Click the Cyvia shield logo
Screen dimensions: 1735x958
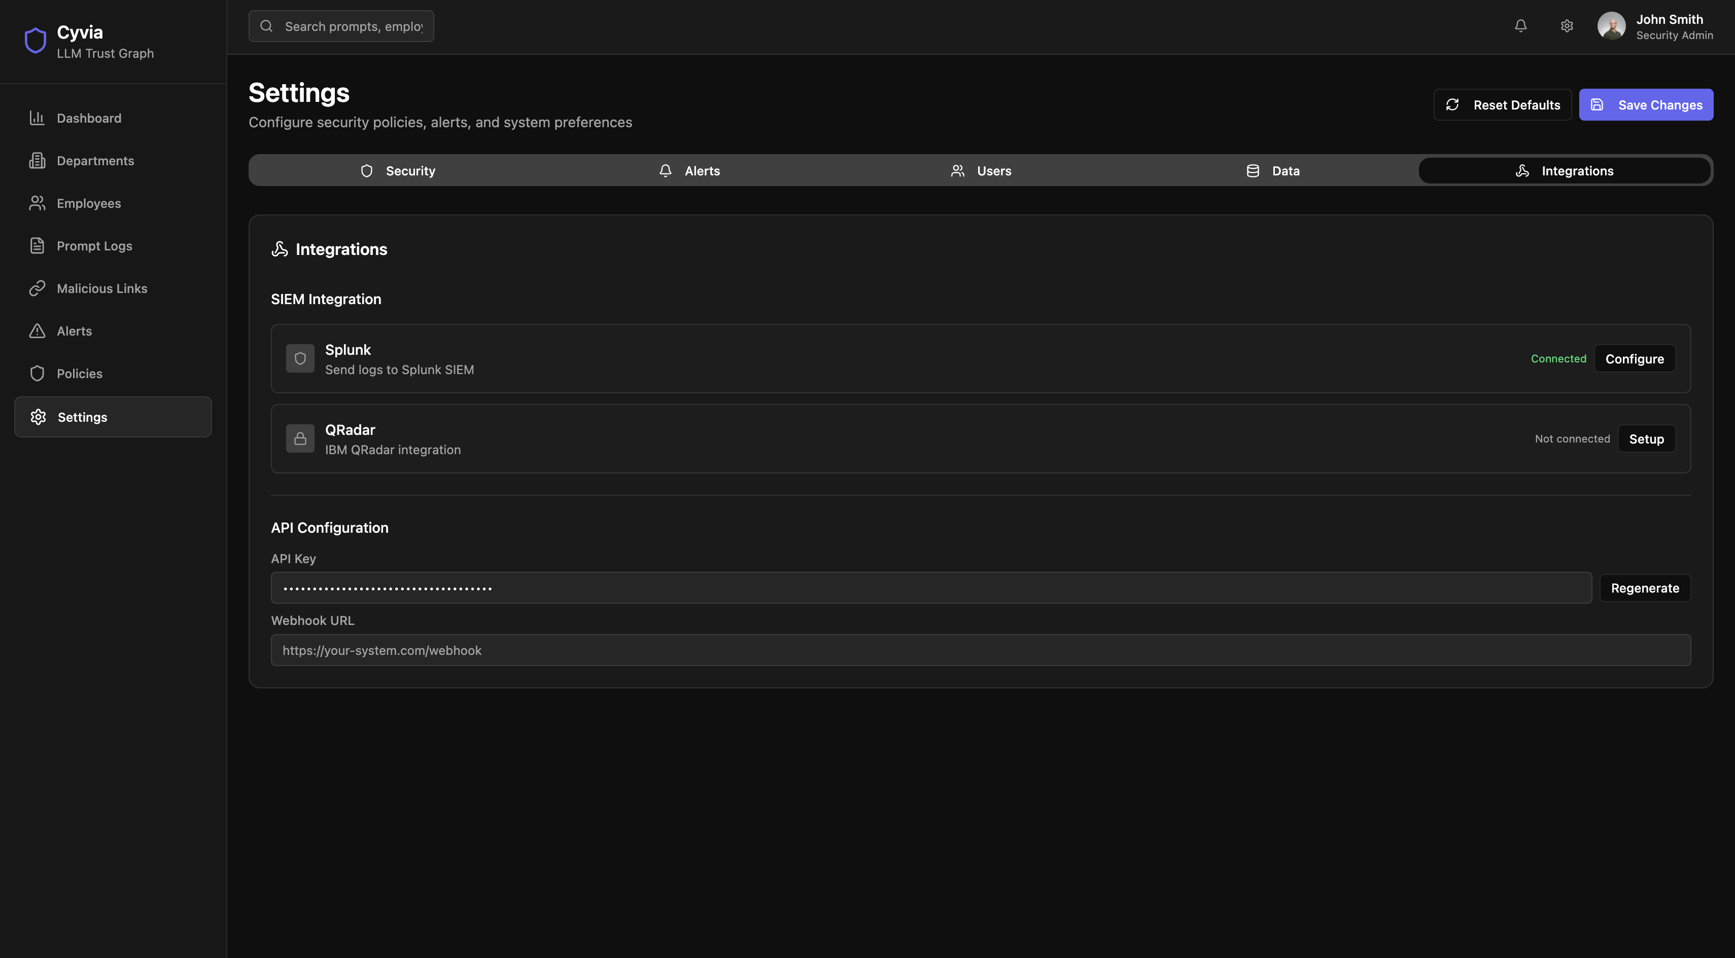point(35,41)
